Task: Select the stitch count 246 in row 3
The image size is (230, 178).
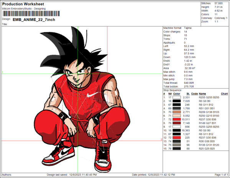Action: [187, 105]
